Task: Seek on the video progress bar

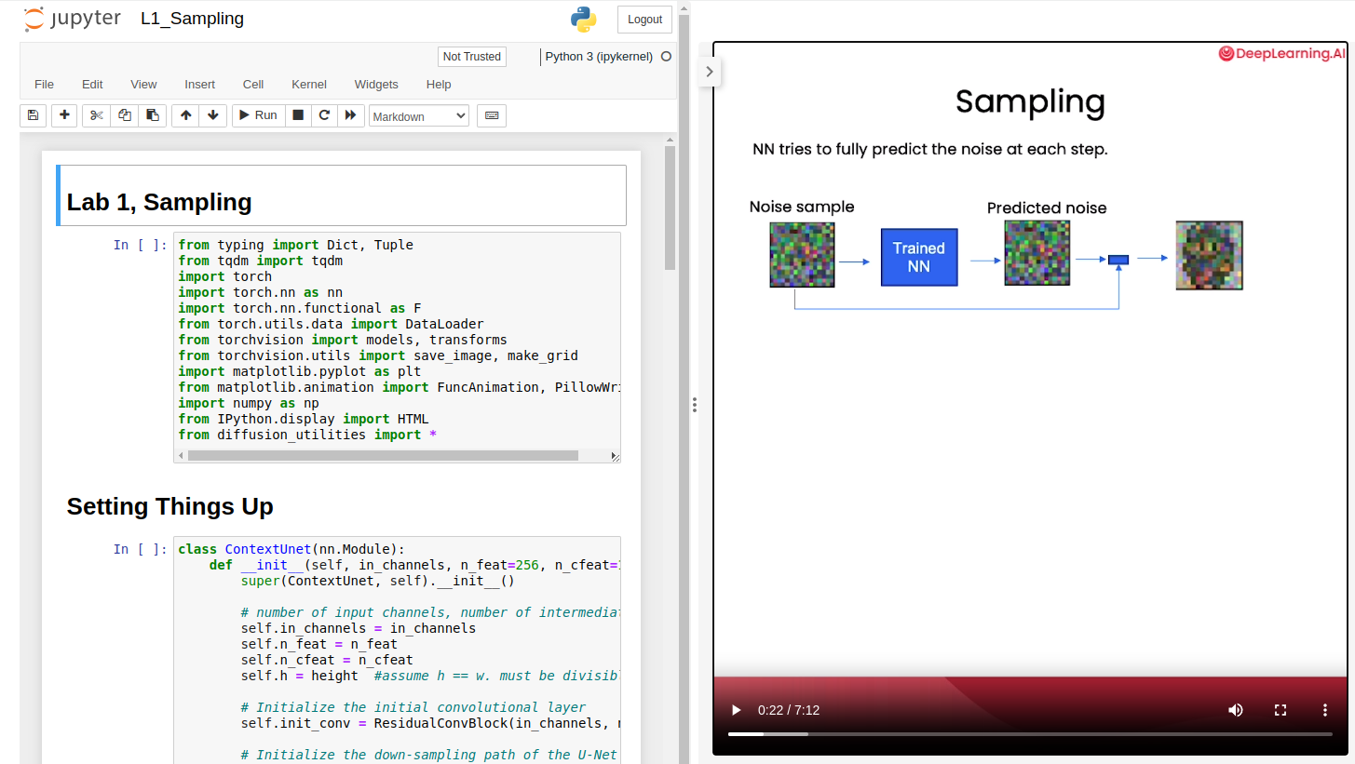Action: 1030,734
